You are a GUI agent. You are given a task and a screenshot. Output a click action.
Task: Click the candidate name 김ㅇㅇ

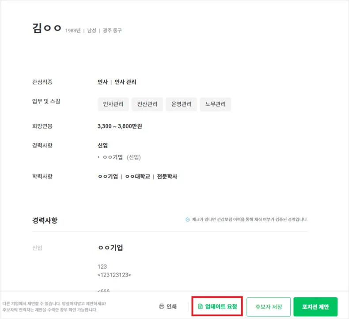click(47, 28)
